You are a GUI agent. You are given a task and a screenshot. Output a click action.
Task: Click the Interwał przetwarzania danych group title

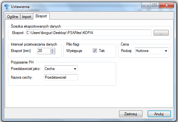tap(34, 44)
